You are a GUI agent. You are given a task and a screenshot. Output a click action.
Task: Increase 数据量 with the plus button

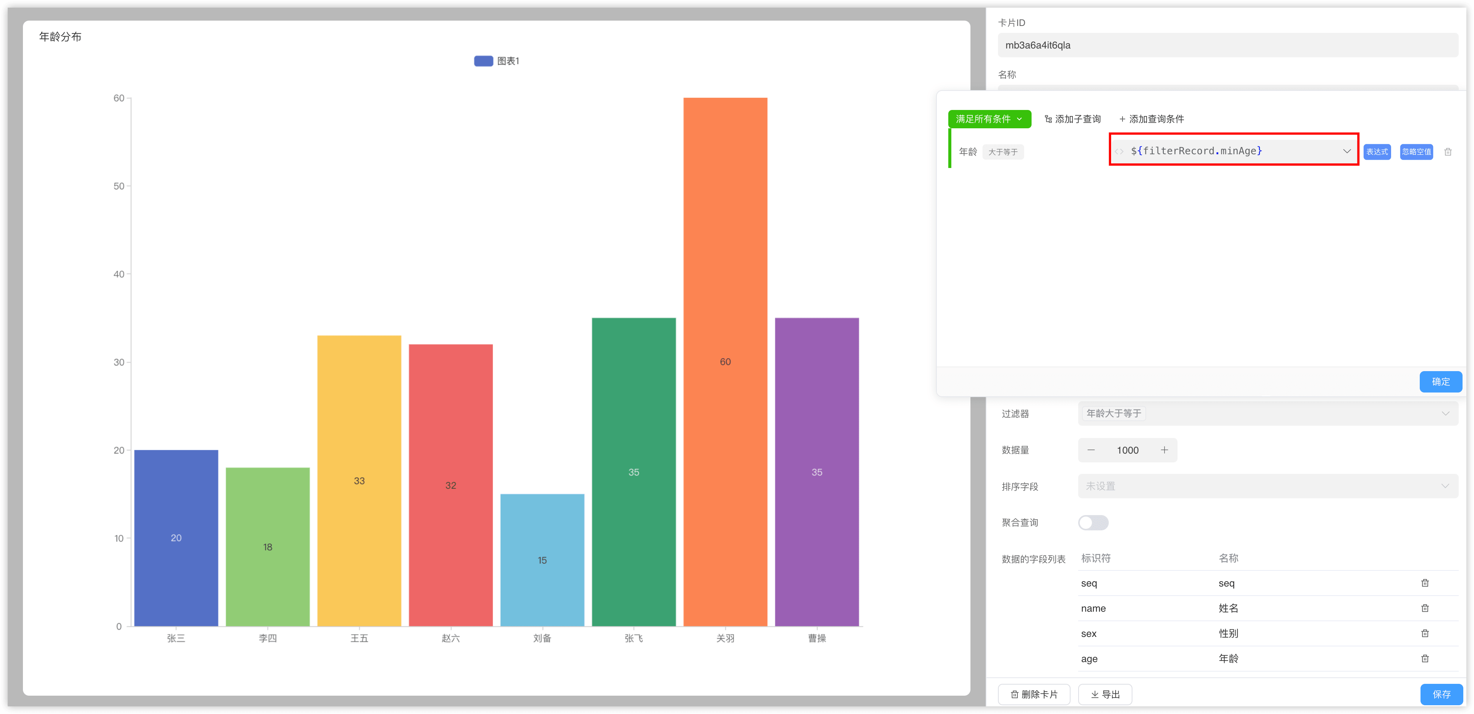[x=1165, y=451]
